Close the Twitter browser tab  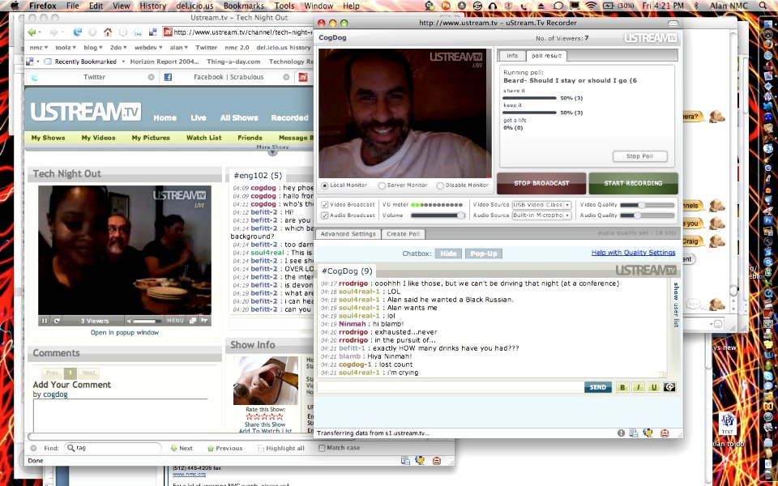coord(152,77)
